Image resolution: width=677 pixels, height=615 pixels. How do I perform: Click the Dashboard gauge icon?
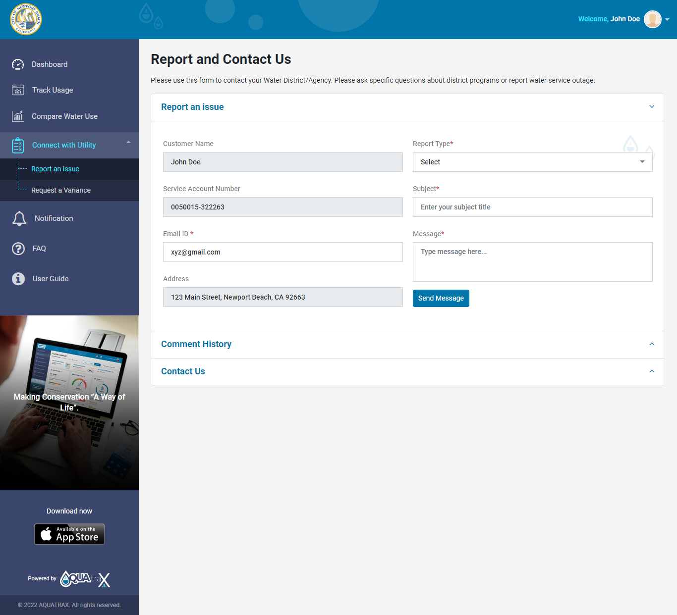18,64
